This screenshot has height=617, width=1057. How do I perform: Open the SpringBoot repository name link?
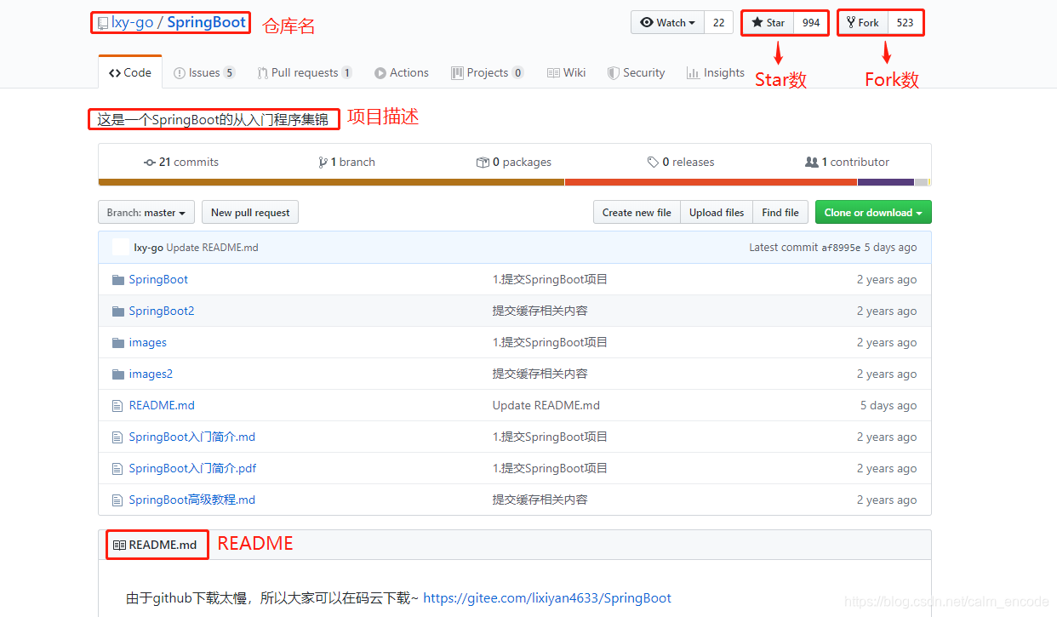coord(206,23)
